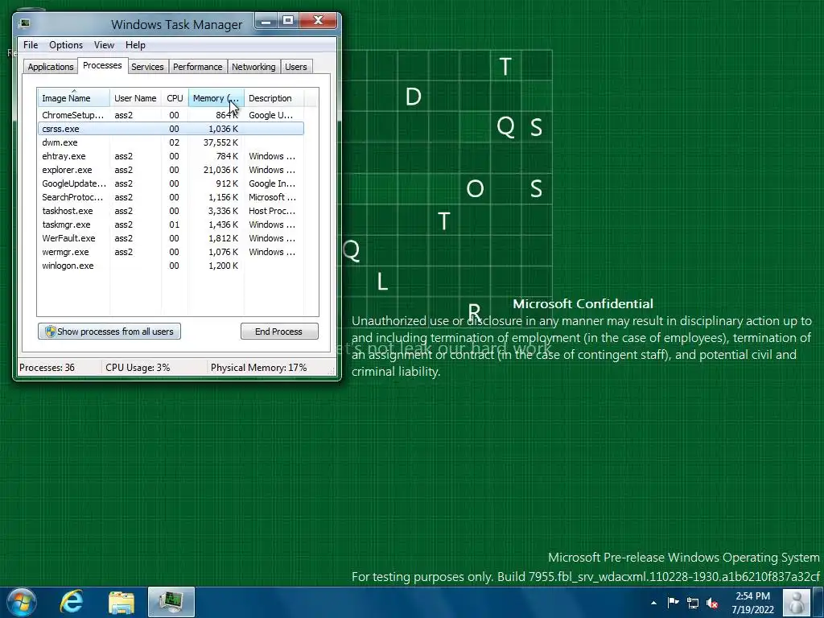The height and width of the screenshot is (618, 824).
Task: Sort by the Memory column header
Action: pyautogui.click(x=216, y=98)
